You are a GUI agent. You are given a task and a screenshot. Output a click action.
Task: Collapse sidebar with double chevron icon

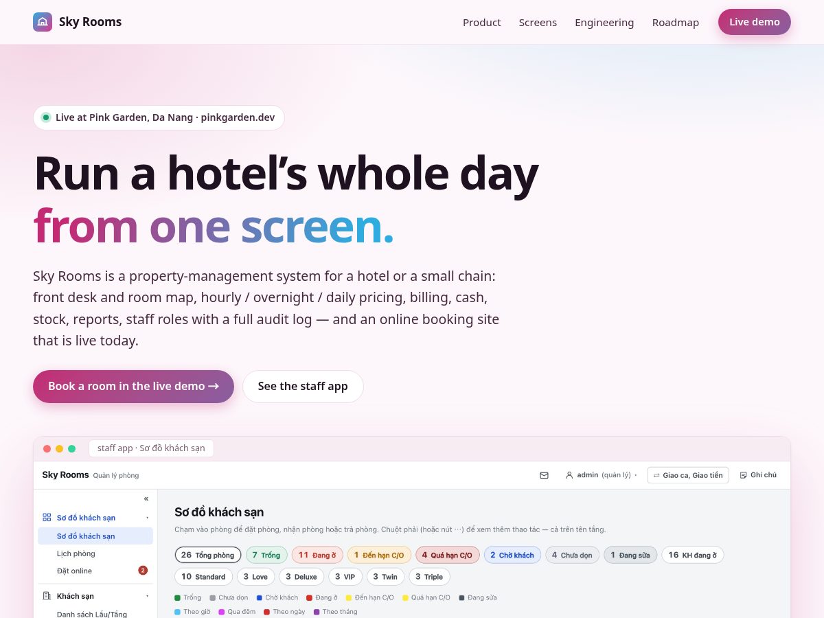[x=146, y=499]
